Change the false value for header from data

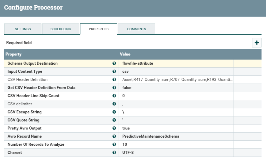pyautogui.click(x=176, y=88)
